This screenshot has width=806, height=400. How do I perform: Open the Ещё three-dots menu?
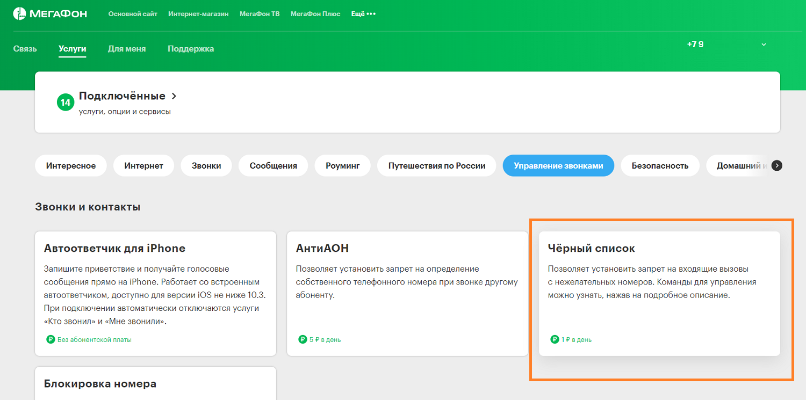coord(363,14)
